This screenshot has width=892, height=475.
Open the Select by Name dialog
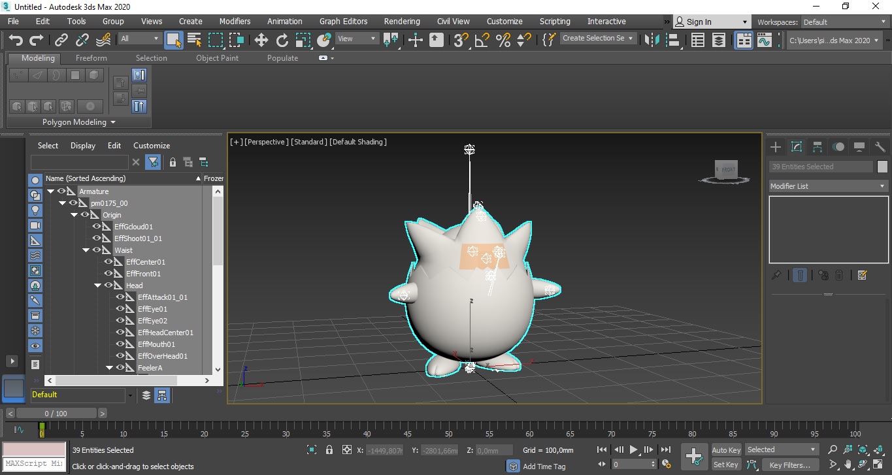[x=195, y=40]
